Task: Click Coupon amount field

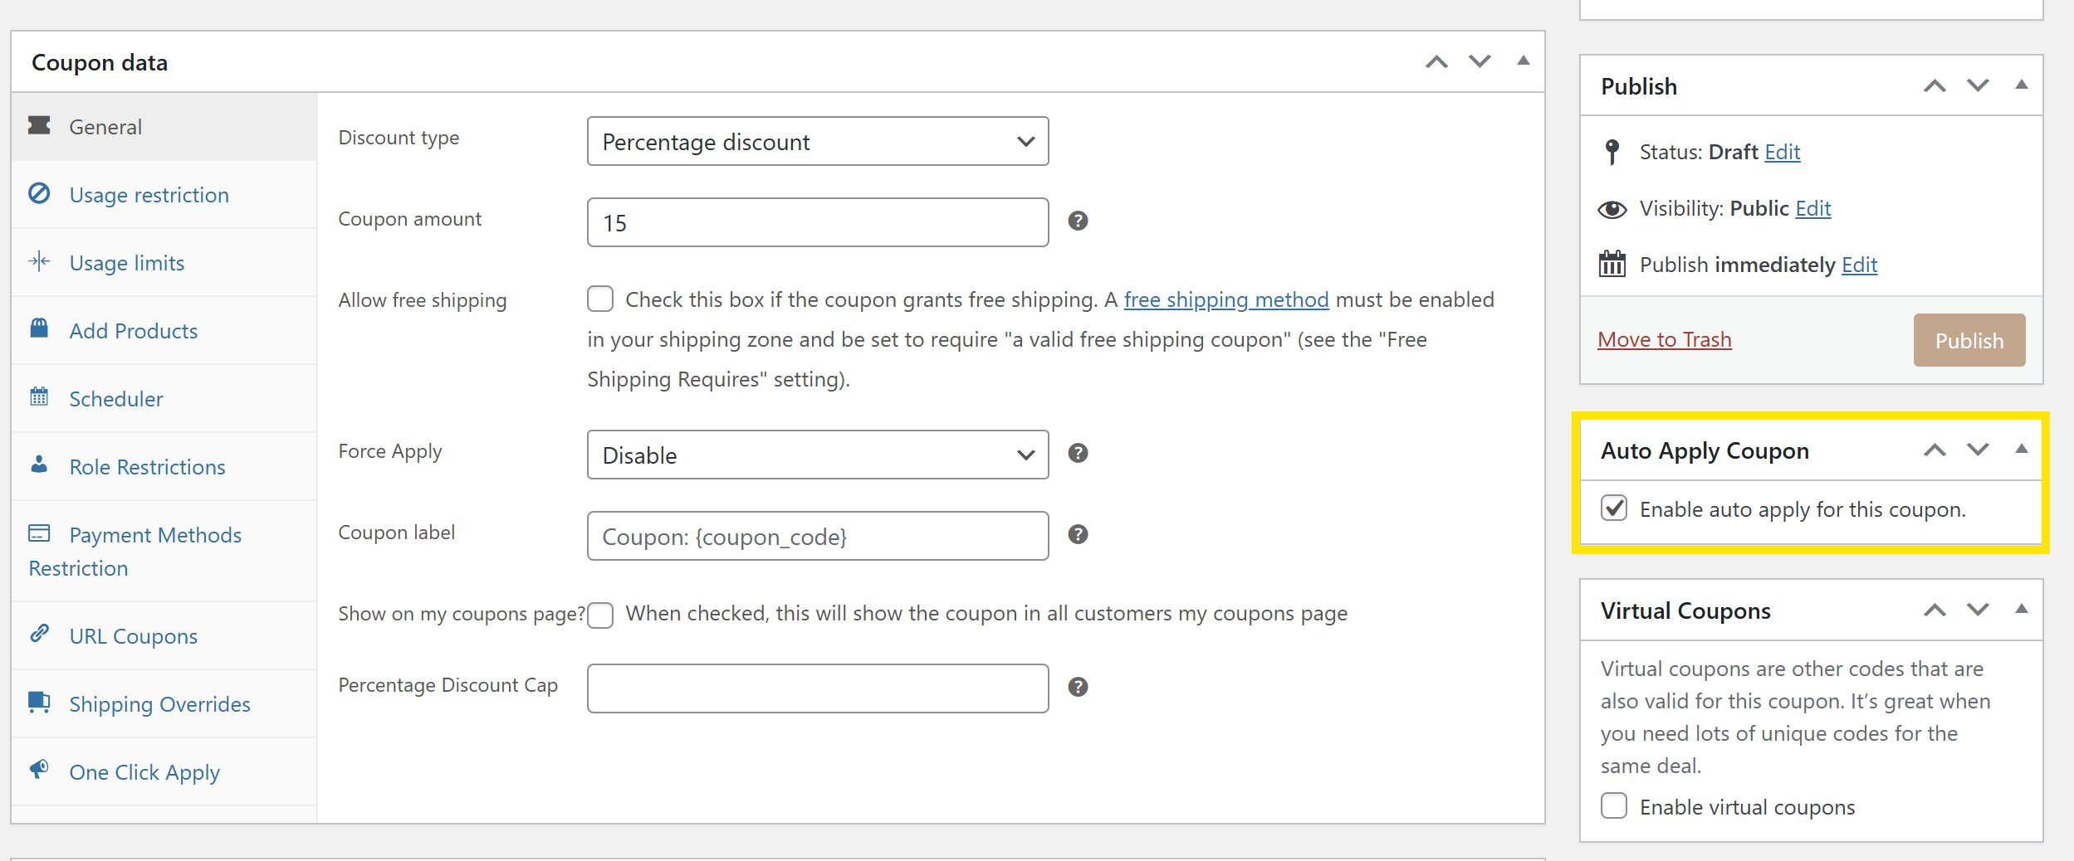Action: click(818, 222)
